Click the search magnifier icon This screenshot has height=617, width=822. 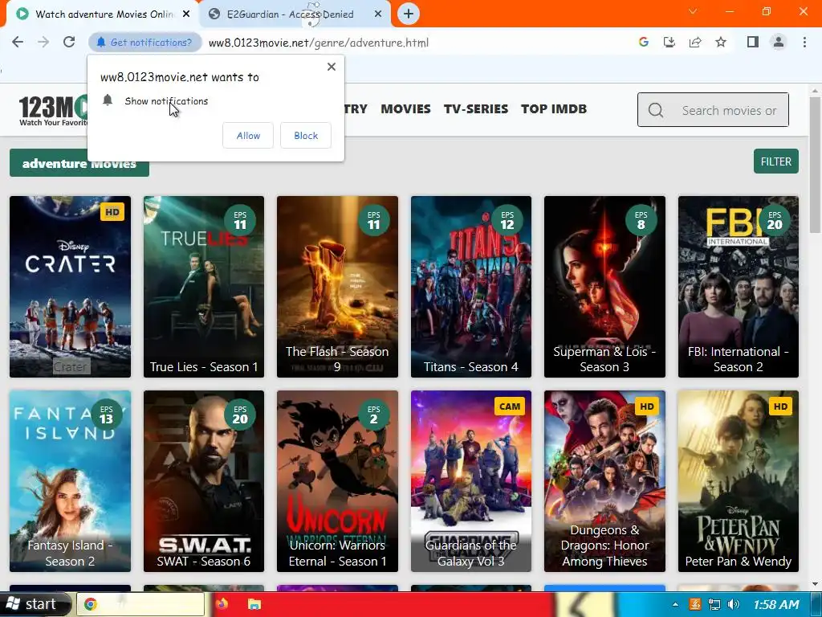tap(656, 110)
